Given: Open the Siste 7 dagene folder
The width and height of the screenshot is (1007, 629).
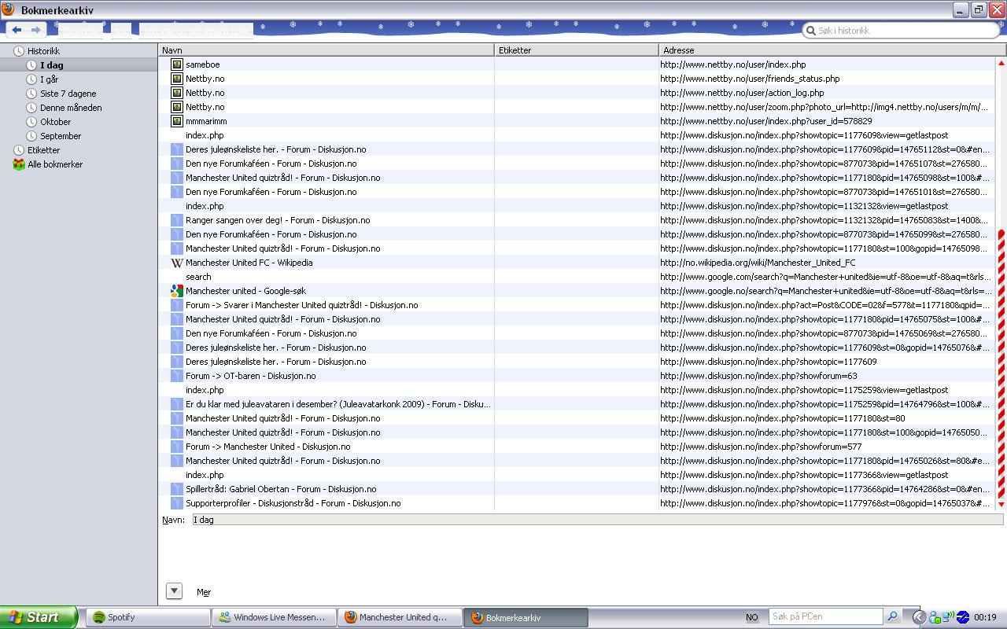Looking at the screenshot, I should pyautogui.click(x=68, y=94).
